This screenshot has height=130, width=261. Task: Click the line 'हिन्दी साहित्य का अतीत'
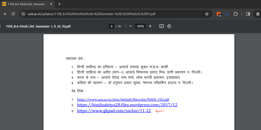[x=139, y=72]
